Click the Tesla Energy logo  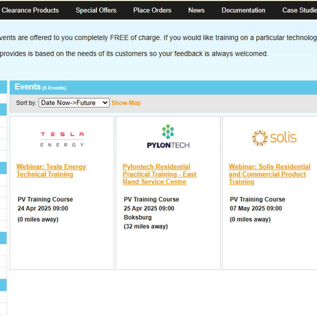coord(62,139)
